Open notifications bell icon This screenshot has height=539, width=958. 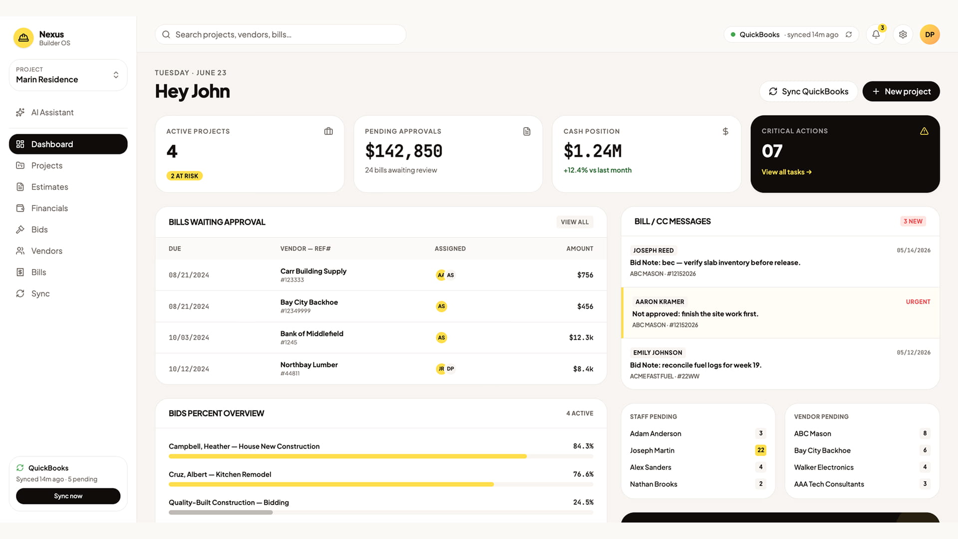click(876, 34)
